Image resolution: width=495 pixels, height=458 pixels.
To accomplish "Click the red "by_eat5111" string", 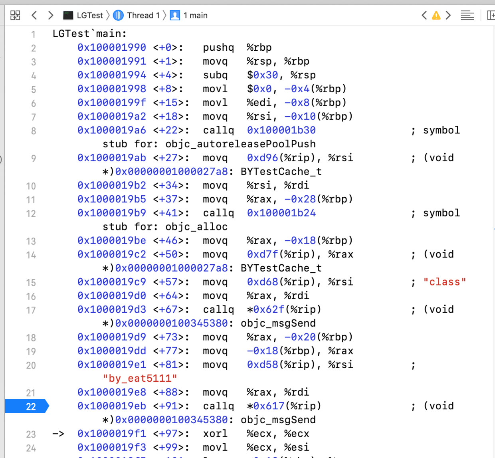I will 140,379.
